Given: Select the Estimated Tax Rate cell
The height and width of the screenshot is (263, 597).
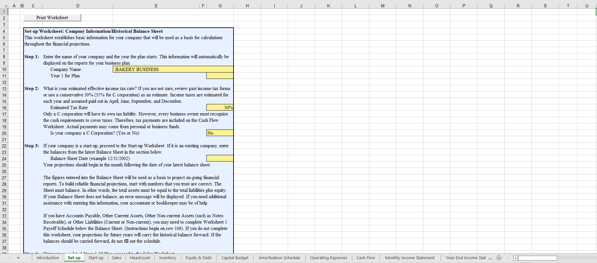Looking at the screenshot, I should pyautogui.click(x=220, y=107).
